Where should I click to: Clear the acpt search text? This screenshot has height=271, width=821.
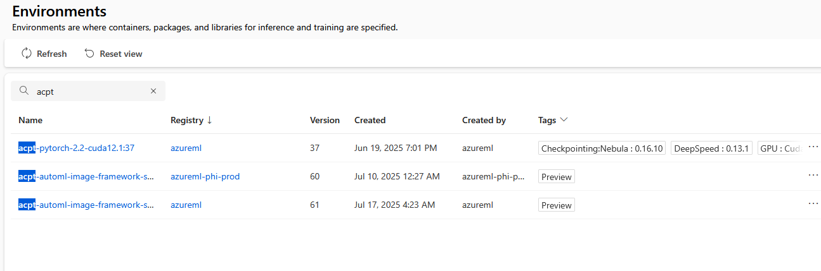(x=153, y=91)
